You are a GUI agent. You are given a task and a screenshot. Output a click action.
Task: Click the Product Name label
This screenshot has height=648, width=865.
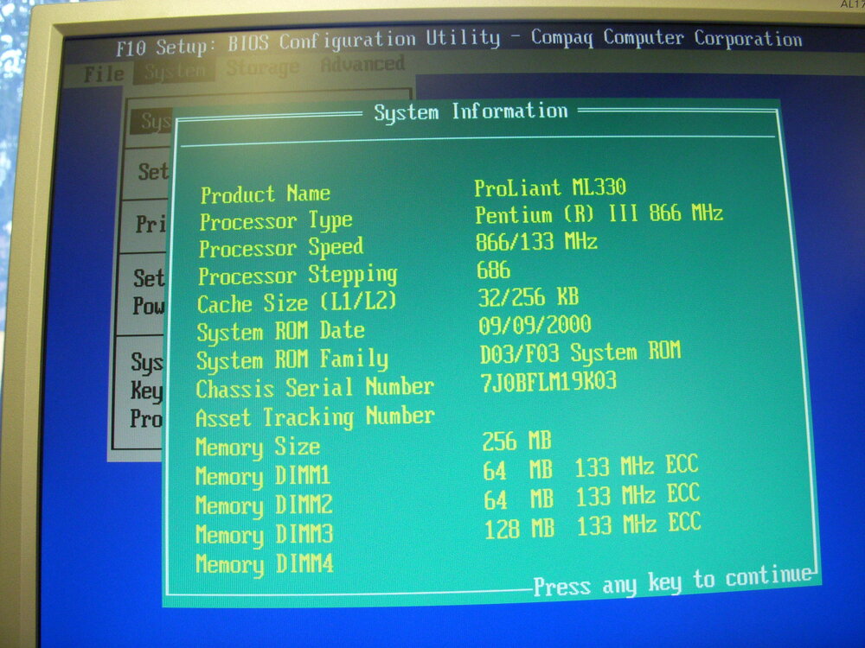(x=265, y=194)
